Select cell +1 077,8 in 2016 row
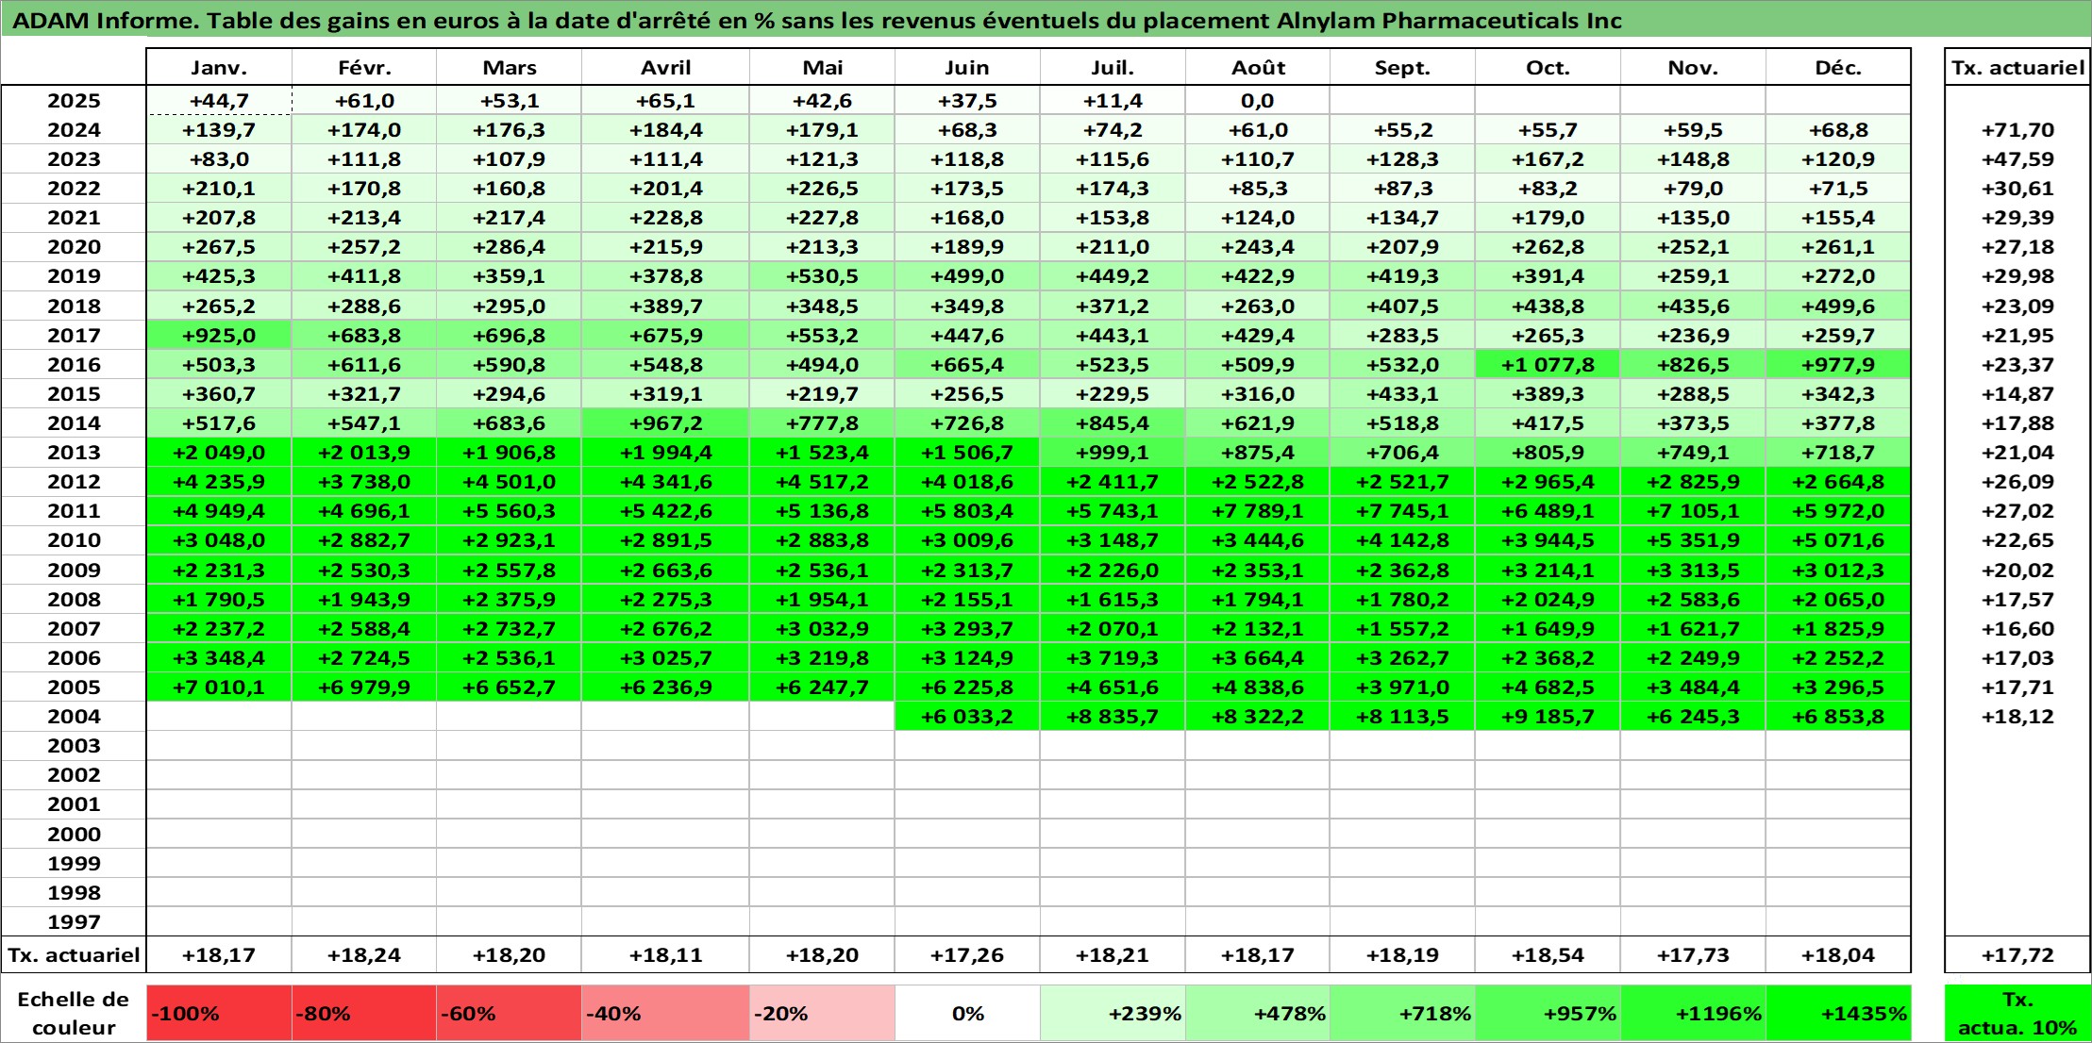2092x1043 pixels. (1548, 364)
